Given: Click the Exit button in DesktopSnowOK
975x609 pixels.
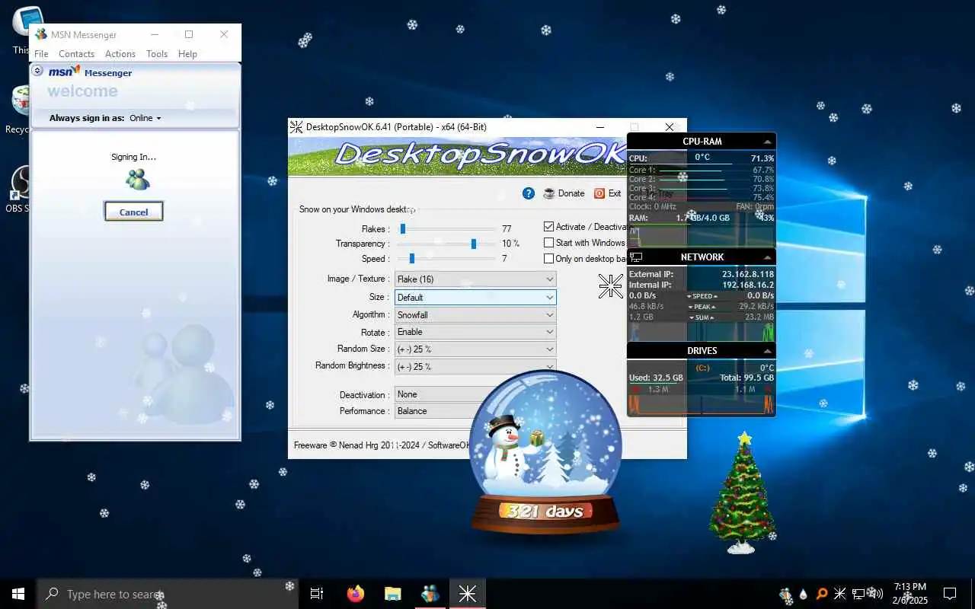Looking at the screenshot, I should 608,193.
